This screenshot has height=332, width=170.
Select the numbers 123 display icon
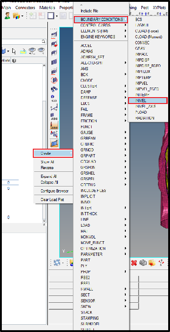point(54,99)
